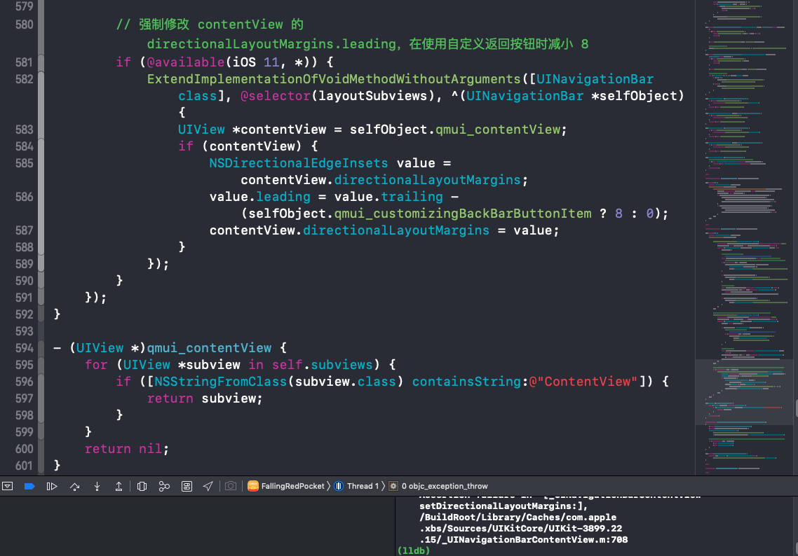Click the code folding ribbon beside line 584

[x=41, y=146]
